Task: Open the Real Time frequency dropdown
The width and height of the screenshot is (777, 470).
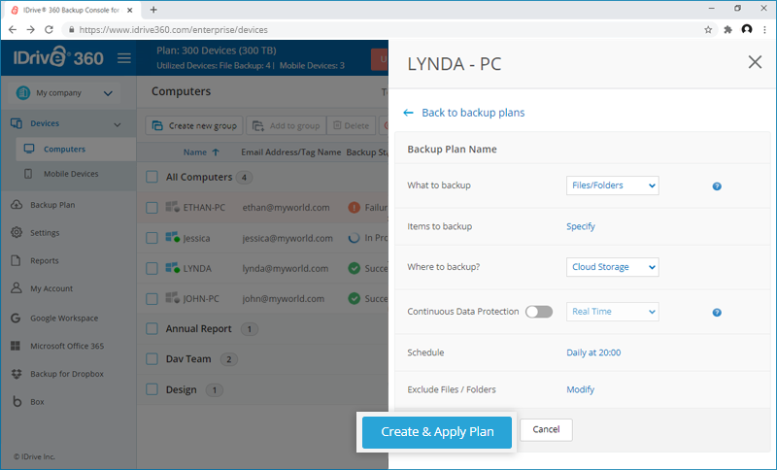Action: pos(613,312)
